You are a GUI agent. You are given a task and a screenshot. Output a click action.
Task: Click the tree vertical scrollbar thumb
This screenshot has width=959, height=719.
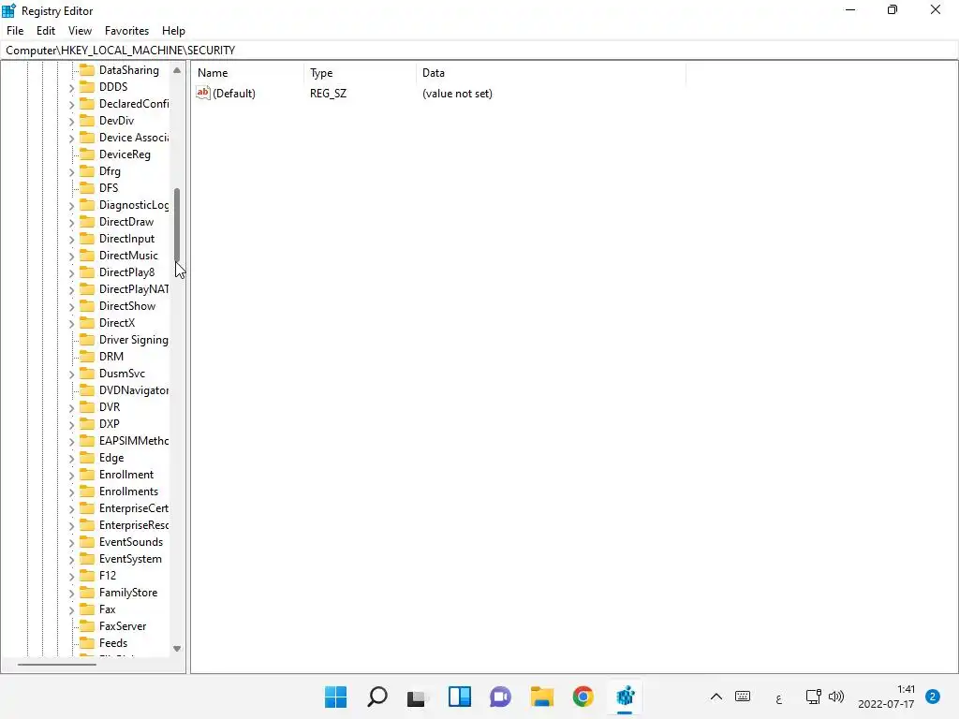point(177,225)
